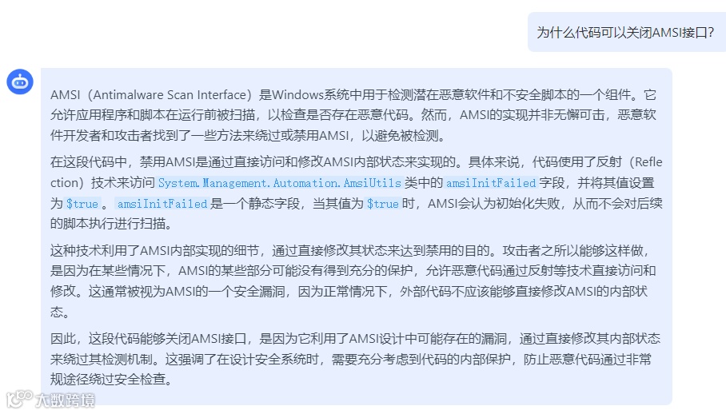The image size is (726, 414).
Task: Click the System.Management.Automation.AmsiUtils code snippet
Action: coord(280,183)
